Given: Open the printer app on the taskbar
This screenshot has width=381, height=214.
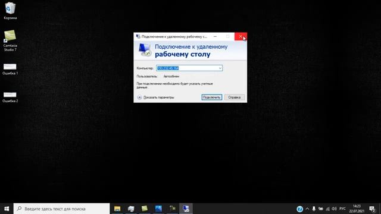Looking at the screenshot, I should (x=131, y=209).
